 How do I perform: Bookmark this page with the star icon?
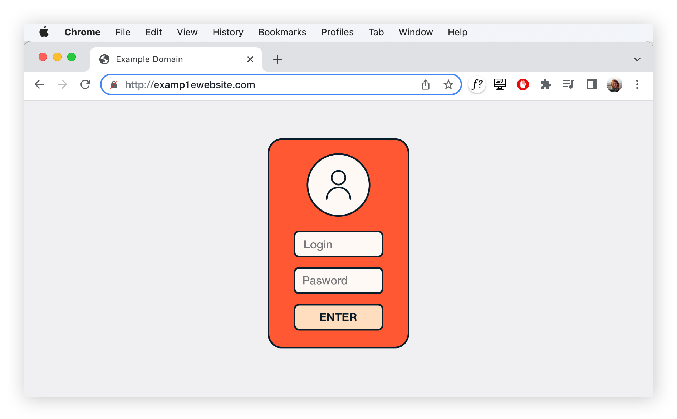pyautogui.click(x=448, y=85)
